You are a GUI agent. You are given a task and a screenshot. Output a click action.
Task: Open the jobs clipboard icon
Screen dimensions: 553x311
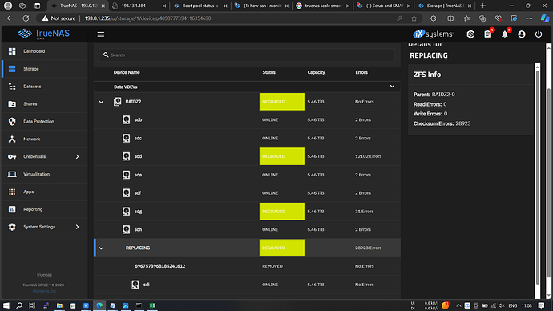pos(488,34)
